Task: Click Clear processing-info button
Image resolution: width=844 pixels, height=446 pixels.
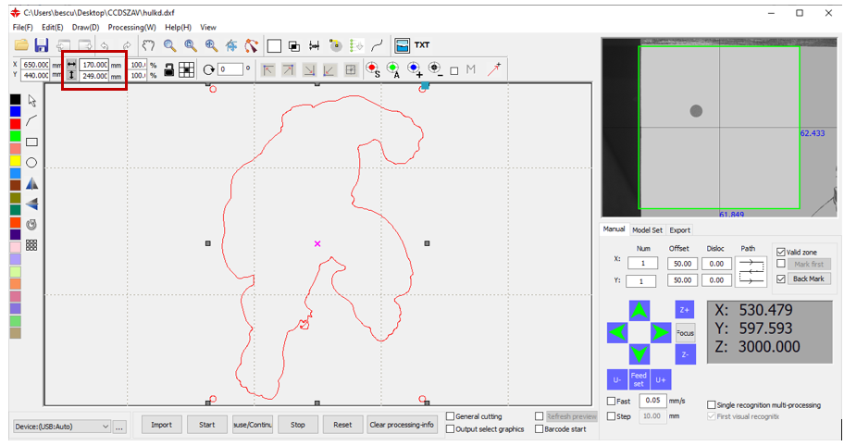Action: (x=402, y=425)
